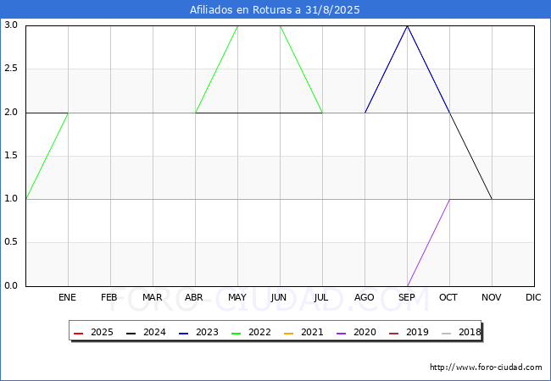This screenshot has width=551, height=381.
Task: Click the JUN month axis label
Action: 279,297
